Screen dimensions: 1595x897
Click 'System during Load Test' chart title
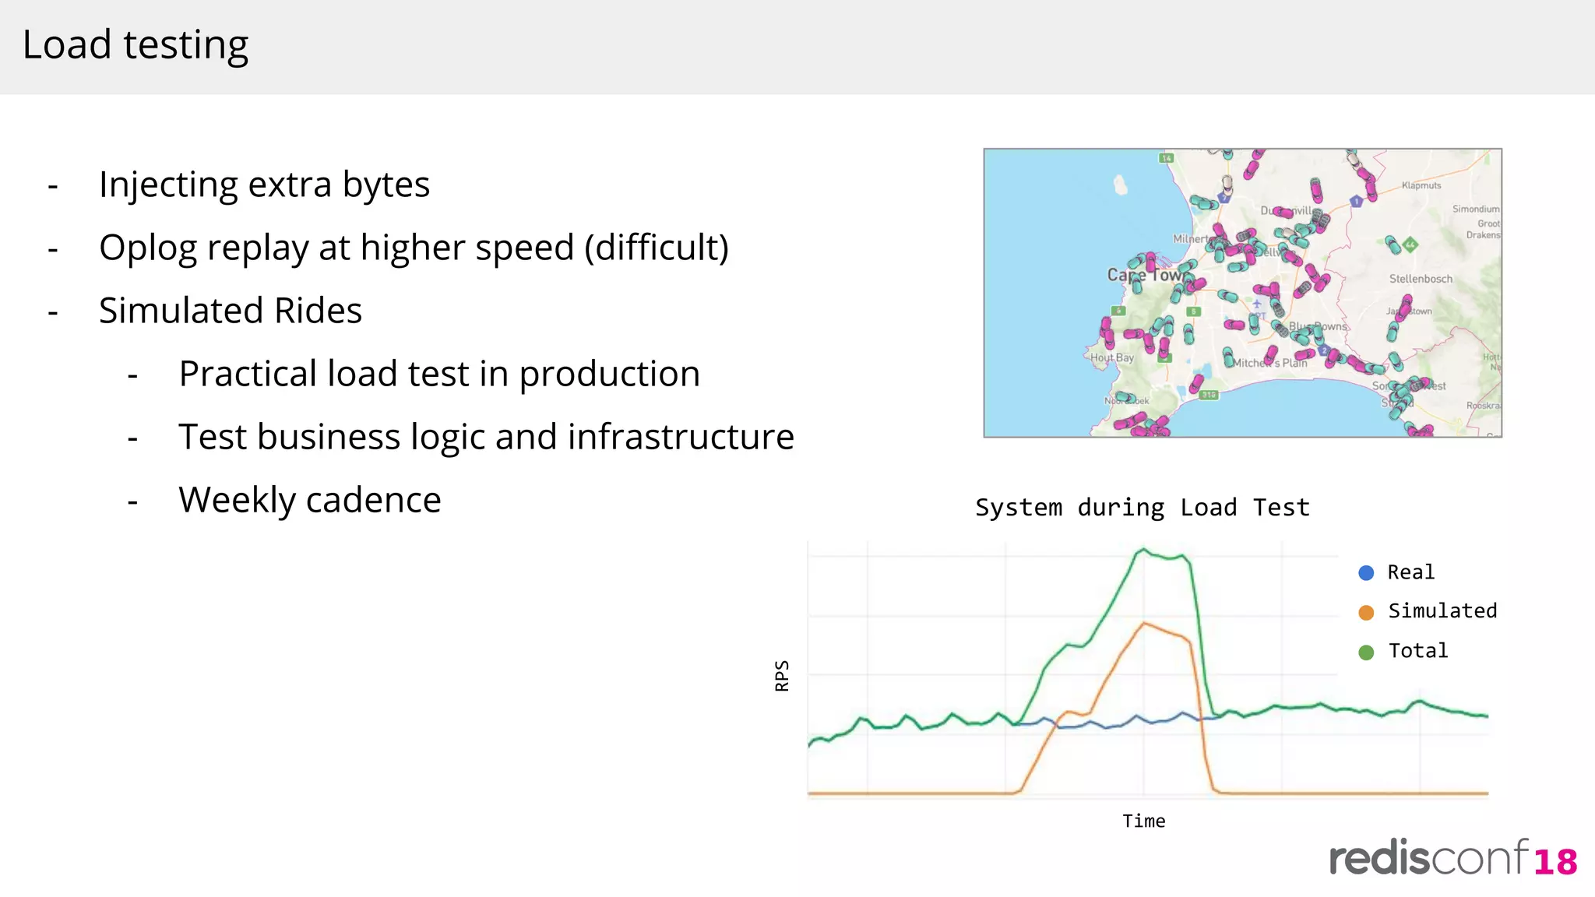[x=1143, y=508]
